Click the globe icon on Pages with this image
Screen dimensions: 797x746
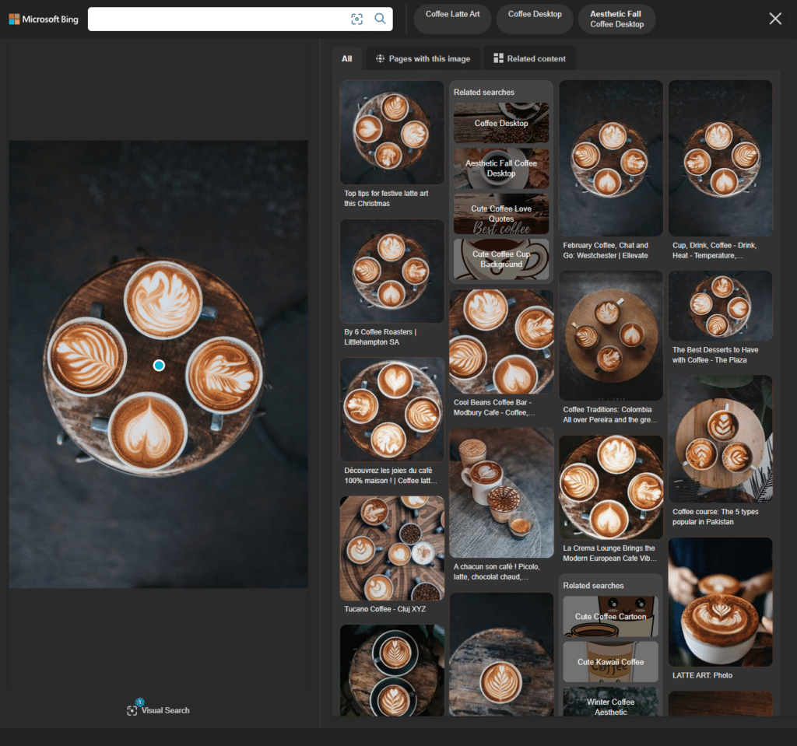click(380, 58)
